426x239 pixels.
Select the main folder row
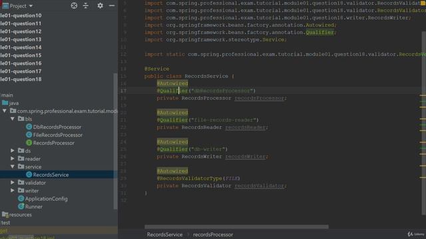point(7,95)
